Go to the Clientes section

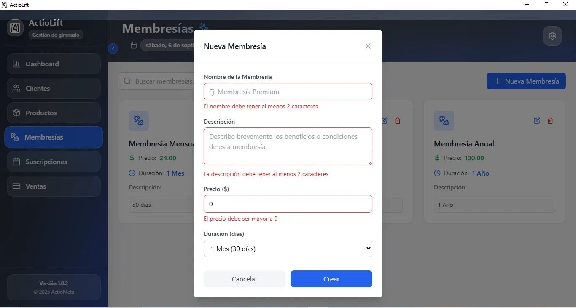click(x=54, y=88)
